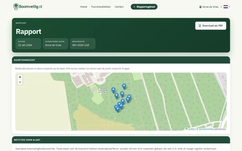The width and height of the screenshot is (242, 151).
Task: Click the date value 21 okt 2026
Action: tap(25, 45)
